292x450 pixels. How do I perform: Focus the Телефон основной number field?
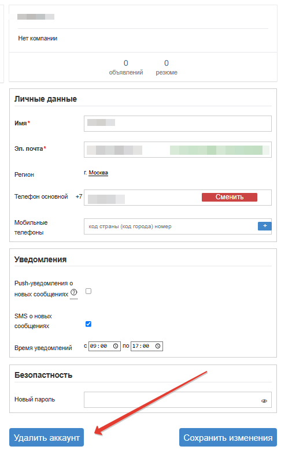coord(143,198)
